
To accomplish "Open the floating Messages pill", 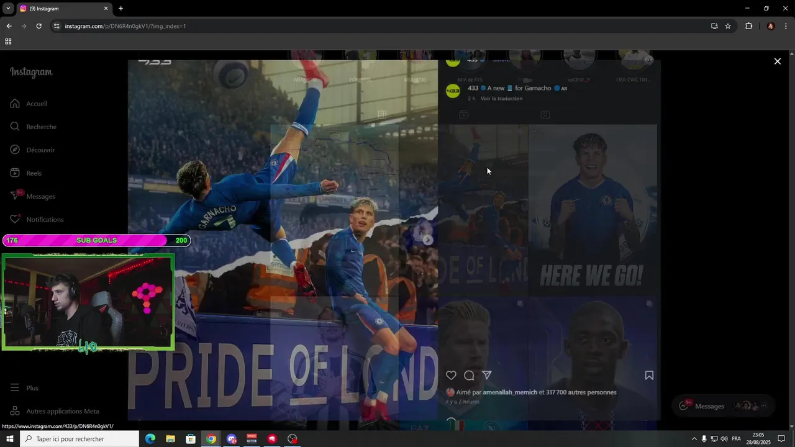I will click(724, 406).
